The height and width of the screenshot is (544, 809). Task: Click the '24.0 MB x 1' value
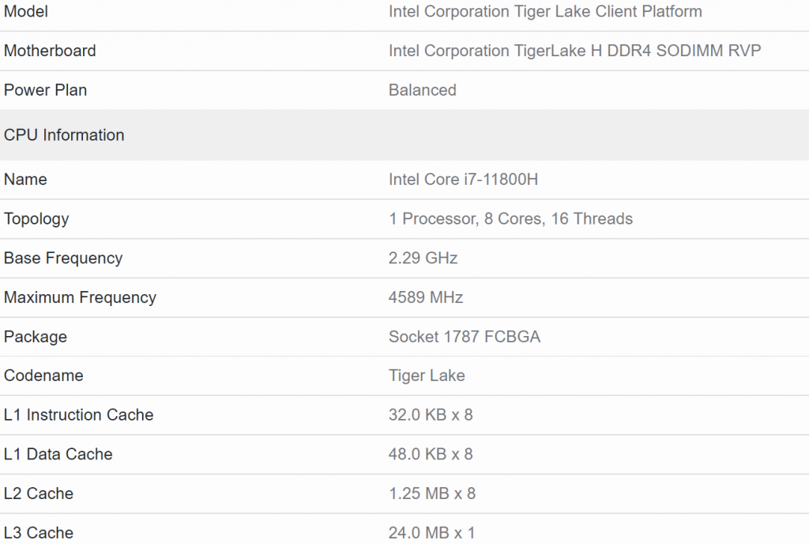[431, 533]
